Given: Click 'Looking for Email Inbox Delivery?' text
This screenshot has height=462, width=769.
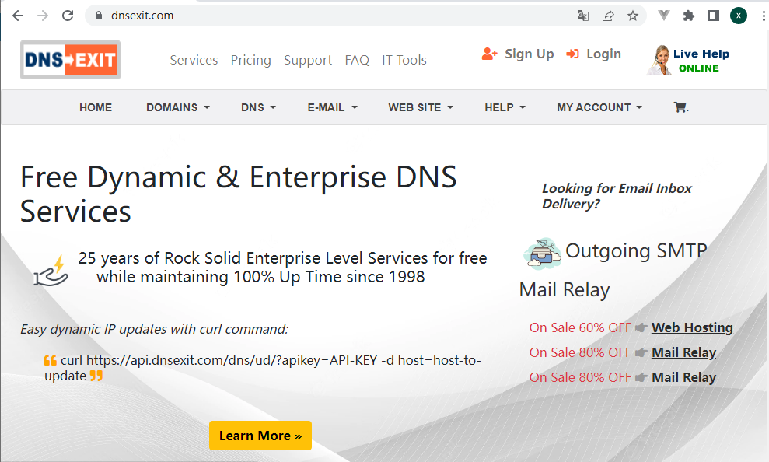Looking at the screenshot, I should click(617, 196).
